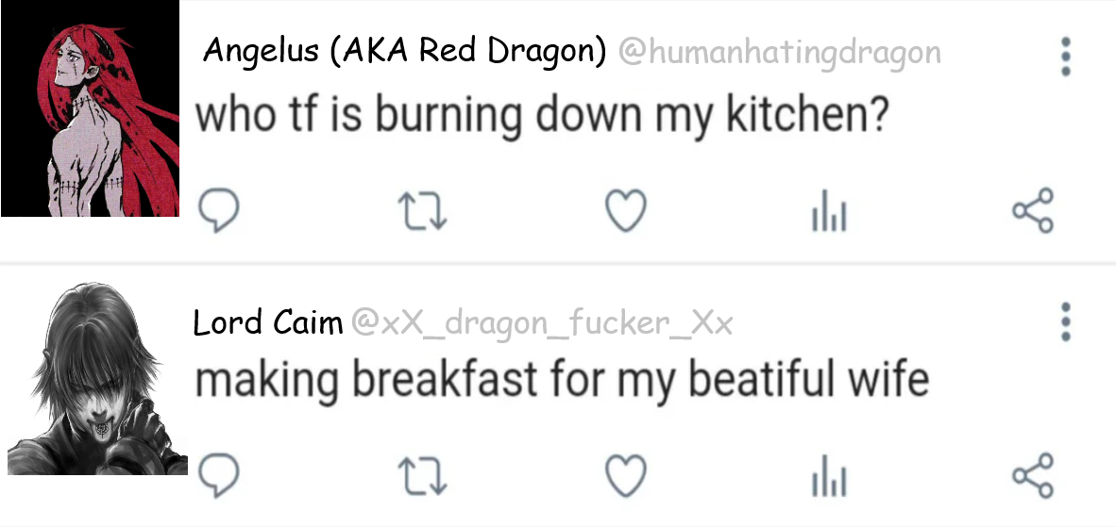Open the tweet 'making breakfast for my beatiful wife'
This screenshot has width=1116, height=527.
562,380
